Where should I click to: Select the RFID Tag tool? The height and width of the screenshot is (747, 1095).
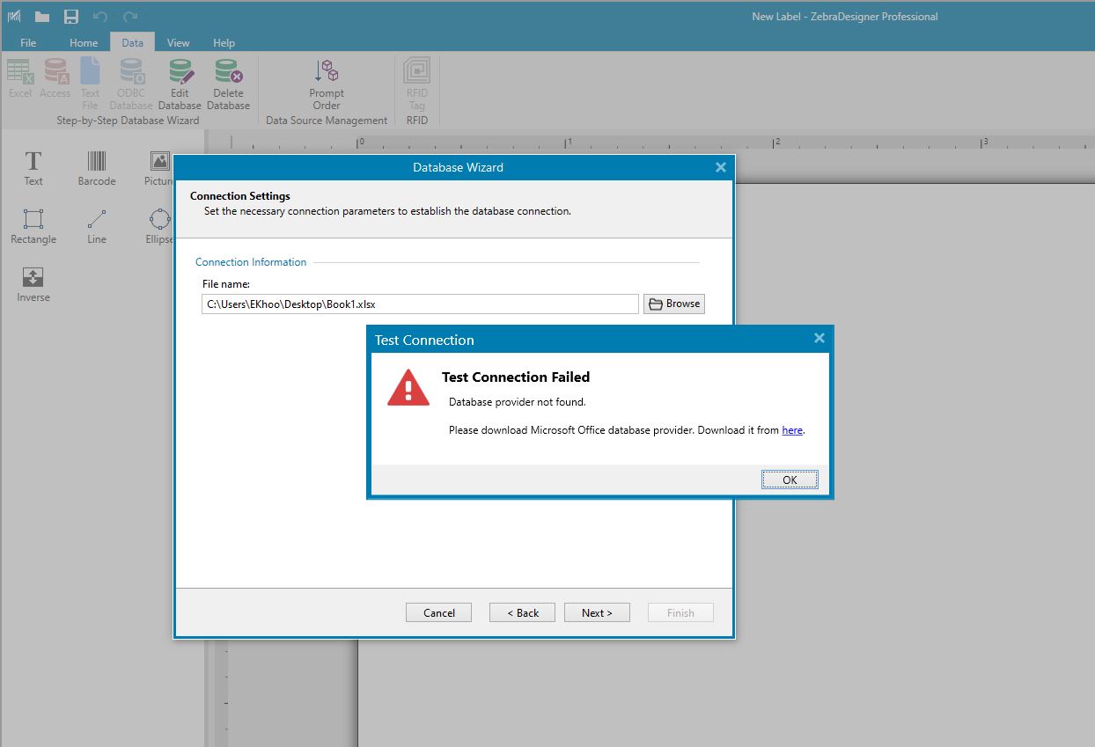click(417, 84)
